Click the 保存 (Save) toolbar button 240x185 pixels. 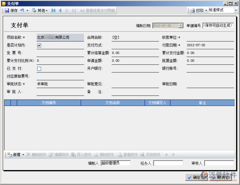11,10
